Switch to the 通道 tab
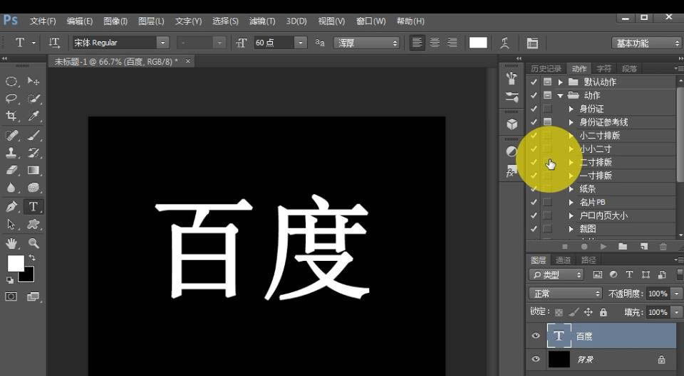This screenshot has height=376, width=684. point(563,260)
